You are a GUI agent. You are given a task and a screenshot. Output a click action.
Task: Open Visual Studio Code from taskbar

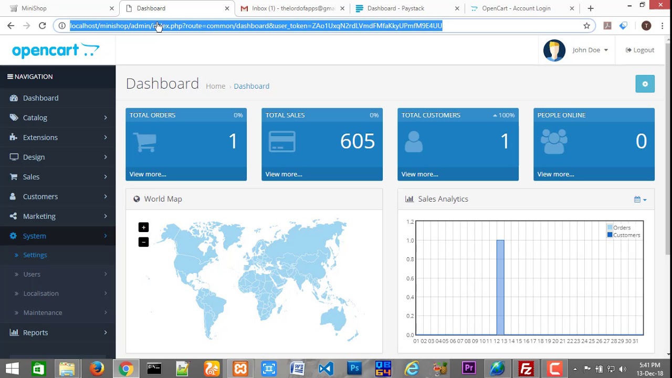tap(326, 369)
